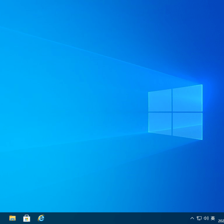This screenshot has width=224, height=224.
Task: Switch input language via 英 indicator
Action: pyautogui.click(x=213, y=218)
